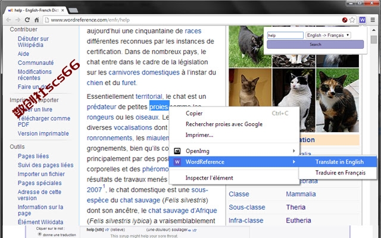The width and height of the screenshot is (381, 238).
Task: Go to the home page icon
Action: [36, 20]
